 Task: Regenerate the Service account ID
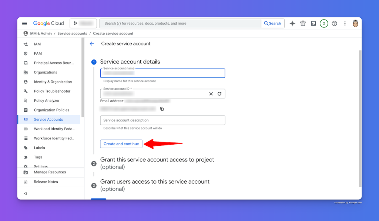(219, 94)
